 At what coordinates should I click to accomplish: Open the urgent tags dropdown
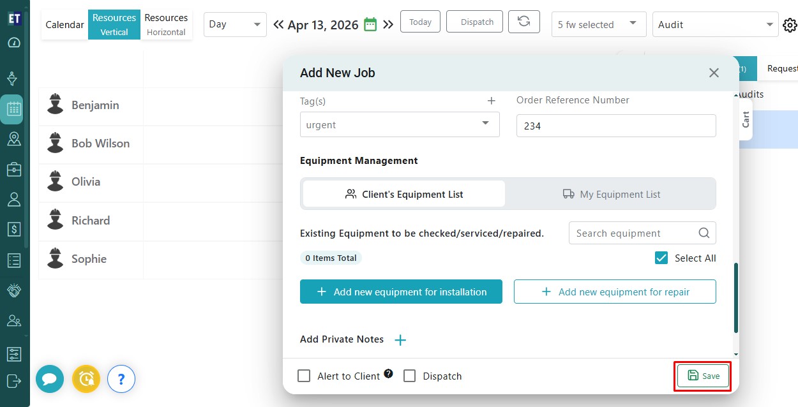399,125
